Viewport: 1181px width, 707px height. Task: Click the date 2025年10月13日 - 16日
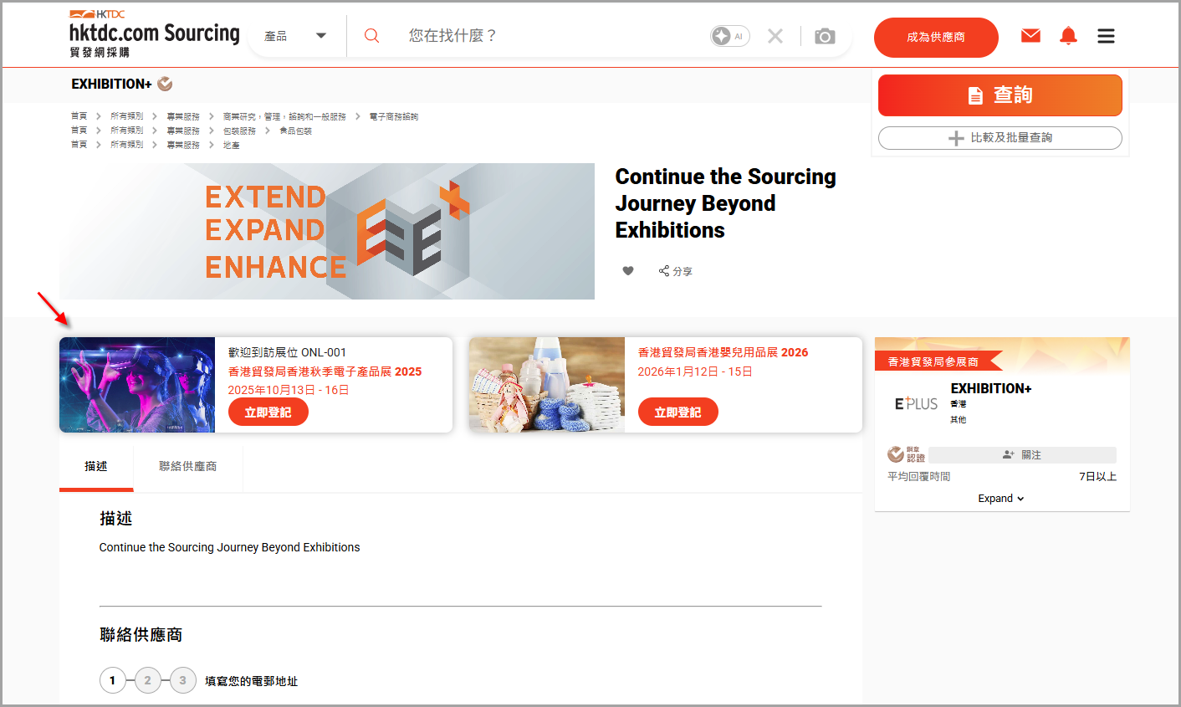[289, 390]
